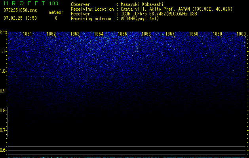Screen dimensions: 249x158
Task: Click the 1900 time marker
Action: pyautogui.click(x=241, y=34)
